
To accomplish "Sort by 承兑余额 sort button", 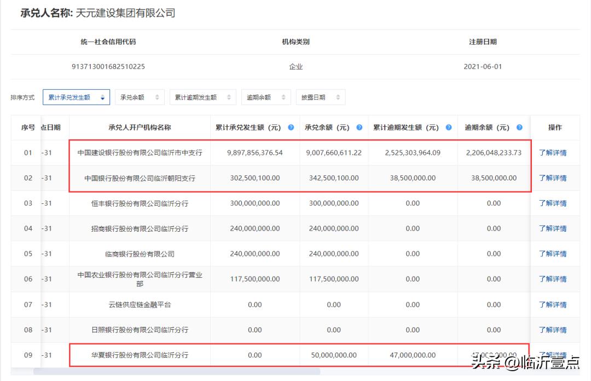I will [x=140, y=97].
